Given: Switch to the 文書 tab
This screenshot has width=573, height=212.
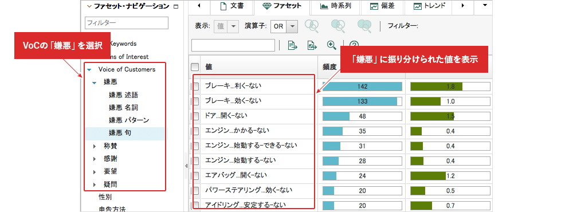Looking at the screenshot, I should [231, 6].
